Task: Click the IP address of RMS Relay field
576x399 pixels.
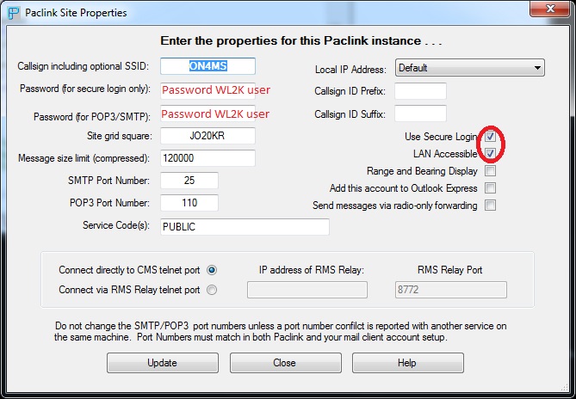Action: 307,290
